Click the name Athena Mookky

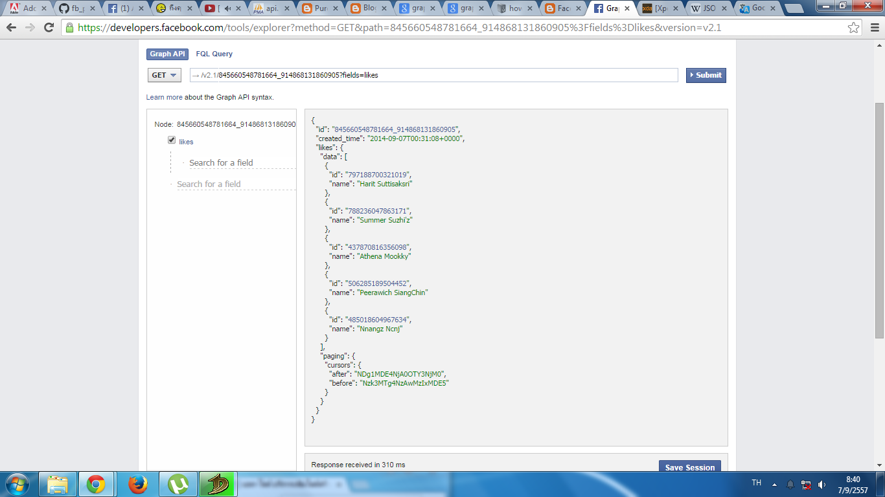pyautogui.click(x=385, y=256)
